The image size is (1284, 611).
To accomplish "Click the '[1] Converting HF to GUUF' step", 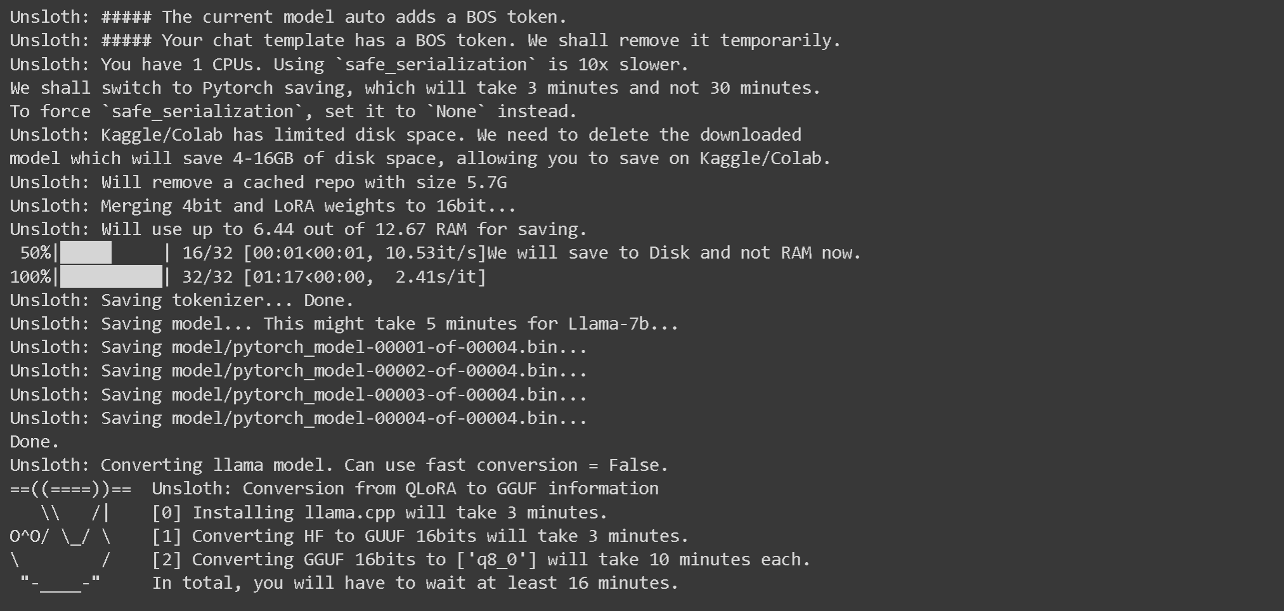I will (x=420, y=536).
